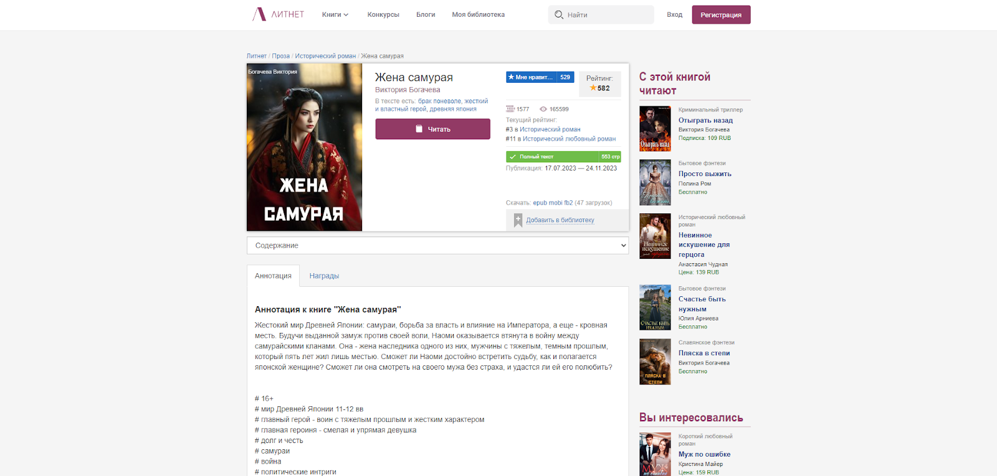Open author Юлия Арниева link
The width and height of the screenshot is (997, 476).
[699, 319]
